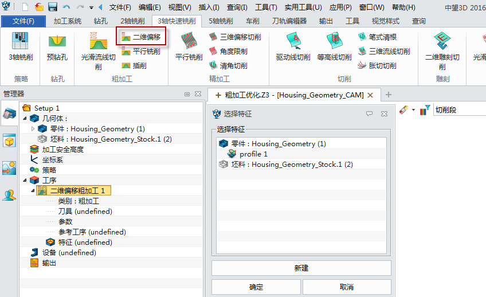Screen dimensions: 486x297
Task: Expand the 零件: Housing_Geometry node in manager
Action: pyautogui.click(x=33, y=129)
